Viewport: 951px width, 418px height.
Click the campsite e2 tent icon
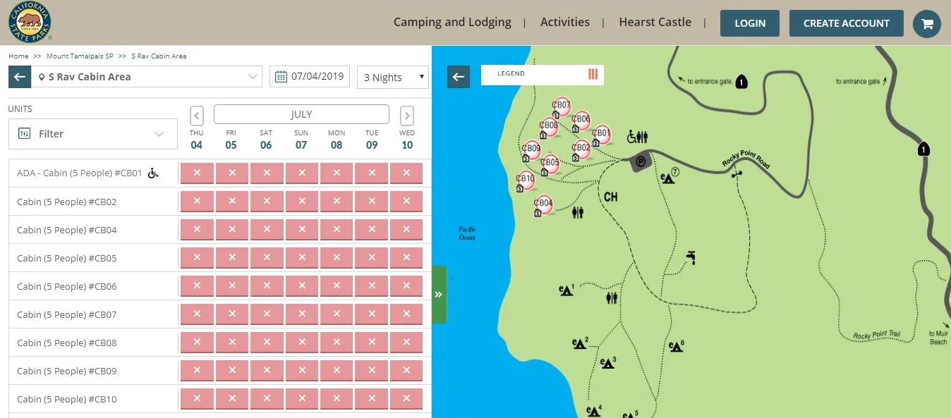point(581,343)
